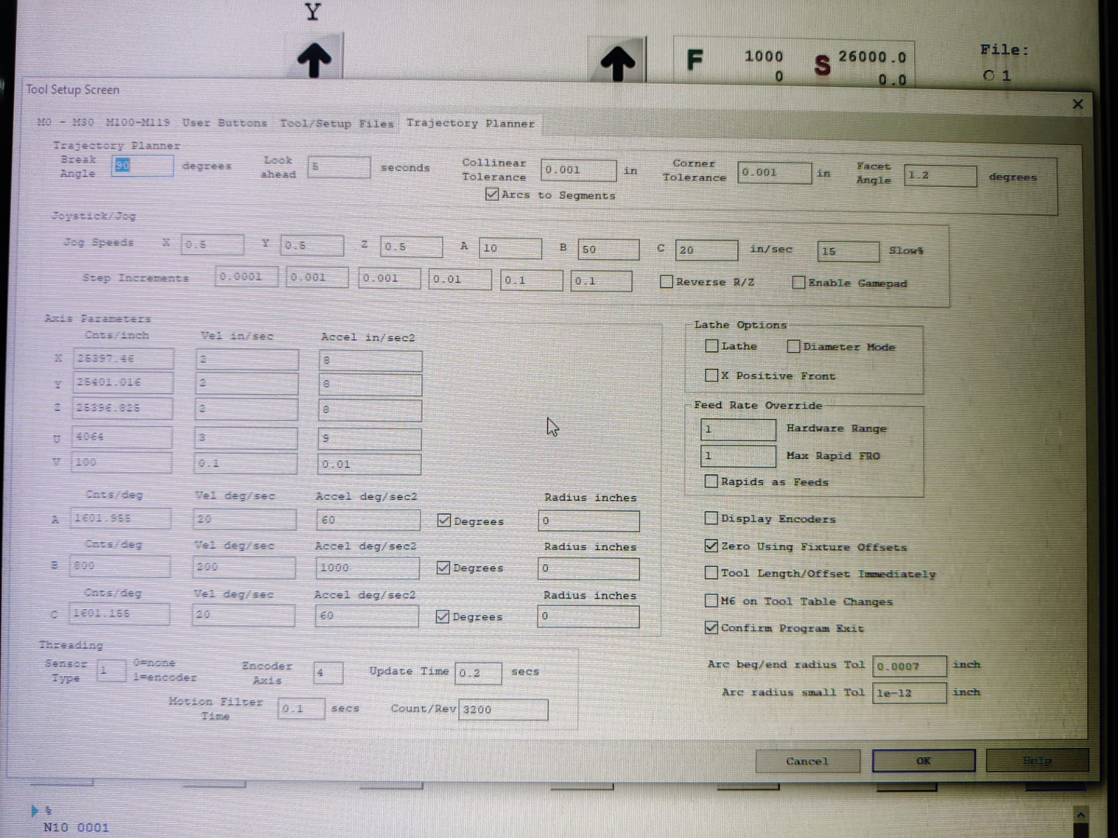The height and width of the screenshot is (838, 1118).
Task: Select the Tool/Setup Files tab
Action: click(x=336, y=124)
